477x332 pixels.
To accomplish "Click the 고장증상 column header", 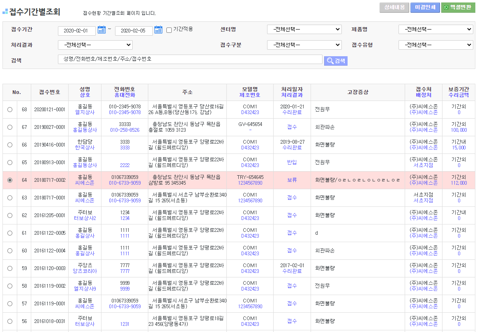I will pos(357,92).
